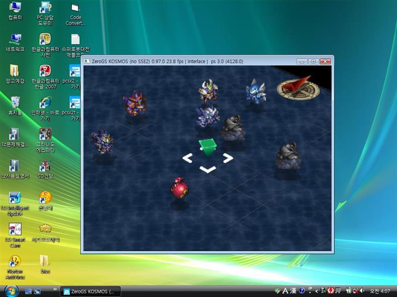397x297 pixels.
Task: Open the PC 상담 도우미 shortcut
Action: [x=45, y=13]
